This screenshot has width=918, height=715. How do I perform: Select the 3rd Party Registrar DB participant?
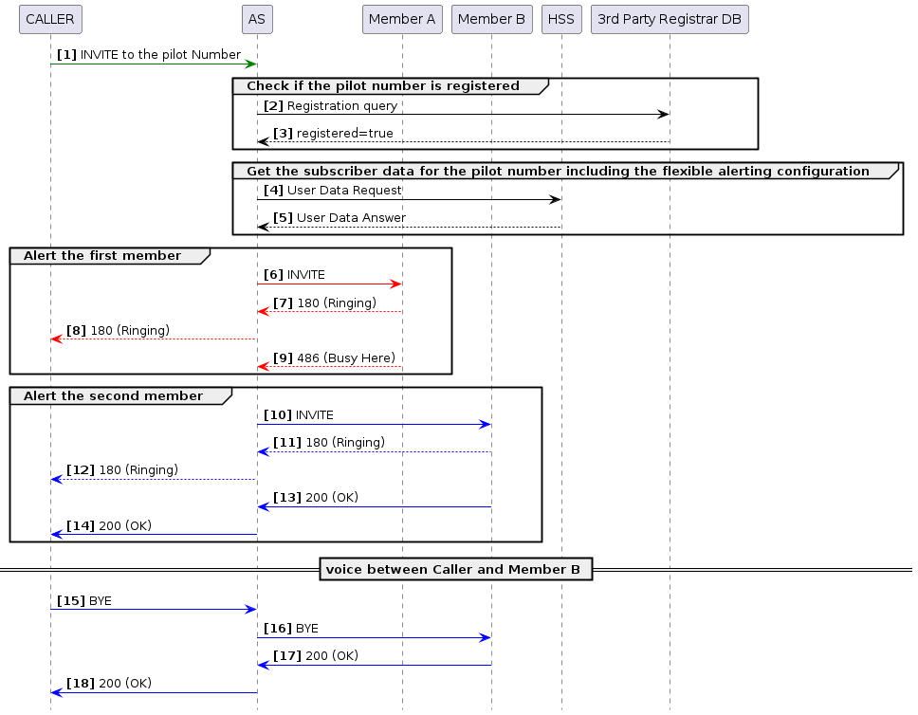(670, 19)
